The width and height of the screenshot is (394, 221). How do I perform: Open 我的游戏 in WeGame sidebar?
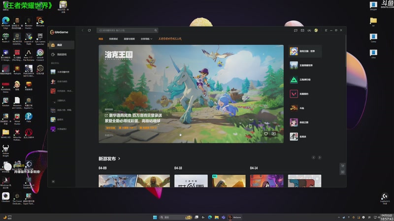tap(62, 55)
